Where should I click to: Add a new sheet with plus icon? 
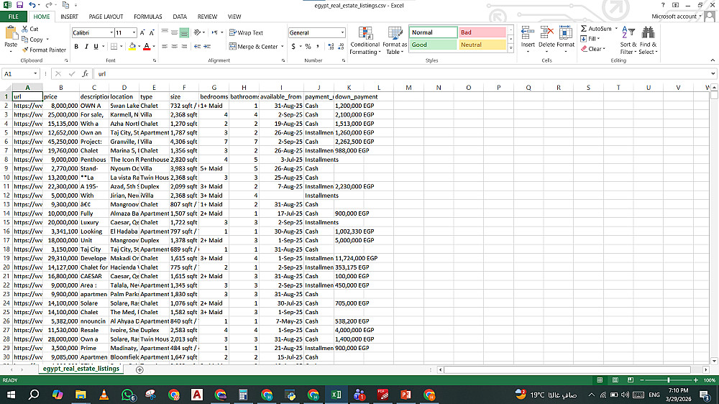click(x=139, y=369)
